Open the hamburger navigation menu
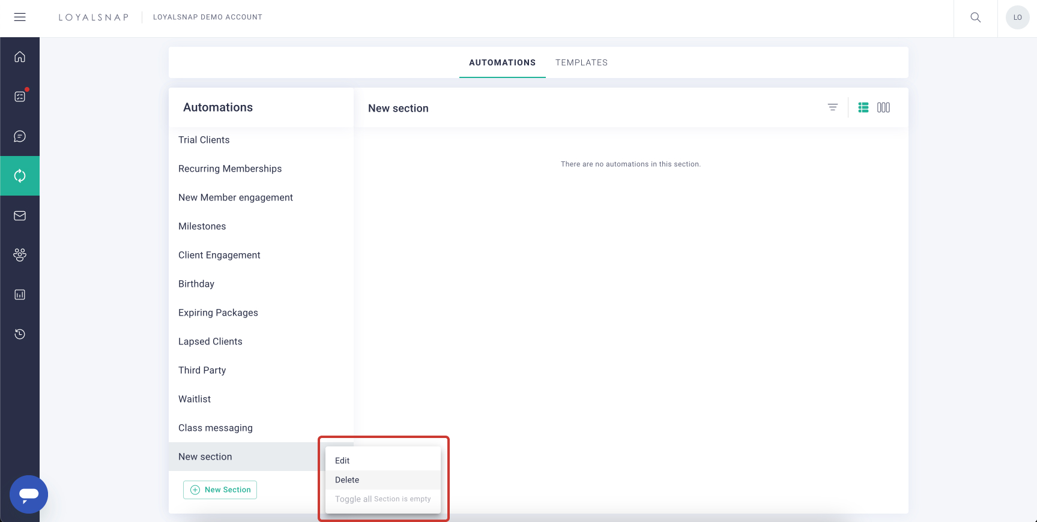Image resolution: width=1037 pixels, height=522 pixels. click(x=20, y=17)
